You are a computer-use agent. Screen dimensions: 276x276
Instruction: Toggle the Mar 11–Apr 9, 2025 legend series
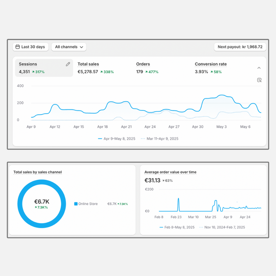[x=160, y=138]
